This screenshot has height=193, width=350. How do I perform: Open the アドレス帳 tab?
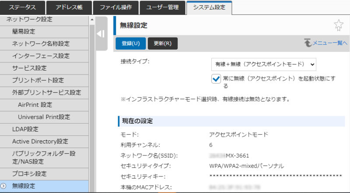(x=69, y=7)
